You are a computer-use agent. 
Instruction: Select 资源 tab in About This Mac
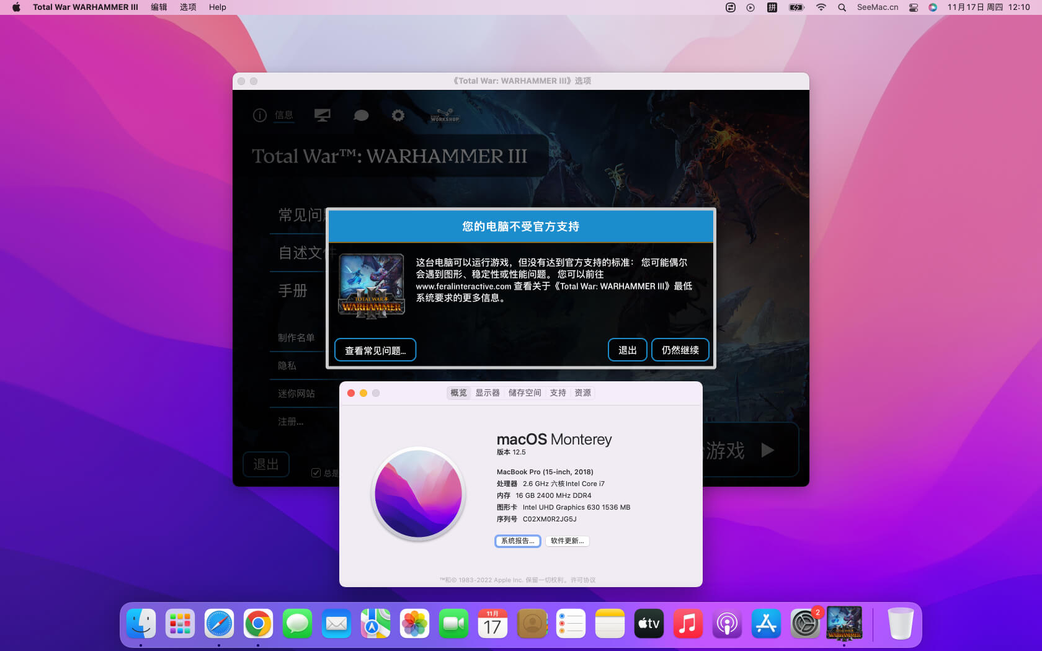pos(582,393)
